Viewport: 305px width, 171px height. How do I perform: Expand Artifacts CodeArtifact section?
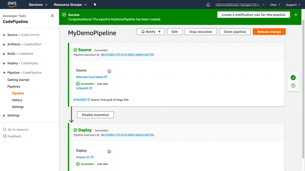click(x=4, y=44)
